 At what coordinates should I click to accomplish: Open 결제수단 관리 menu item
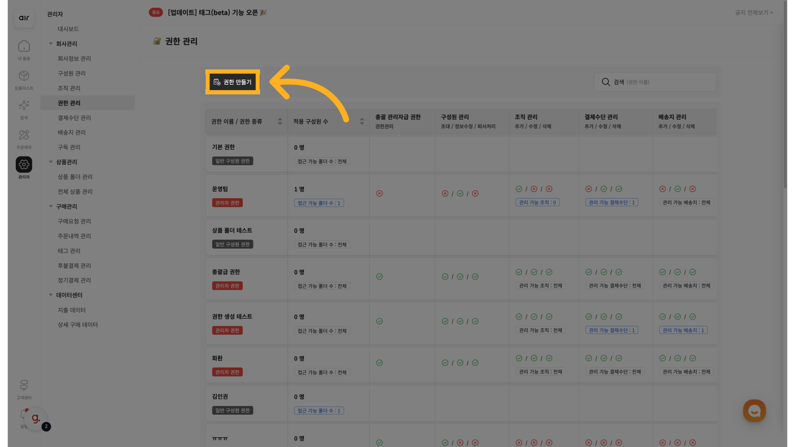[x=74, y=118]
